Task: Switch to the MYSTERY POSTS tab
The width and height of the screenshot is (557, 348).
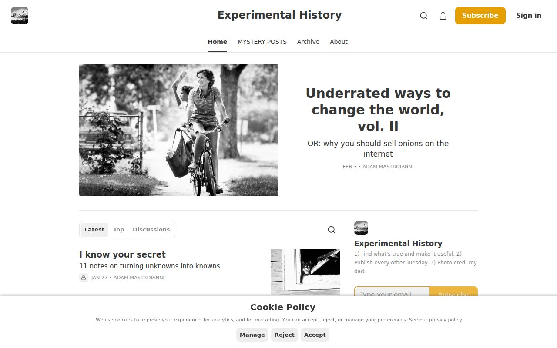Action: tap(262, 41)
